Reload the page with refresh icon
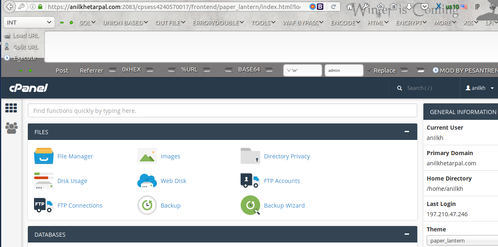The height and width of the screenshot is (247, 498). click(x=333, y=7)
